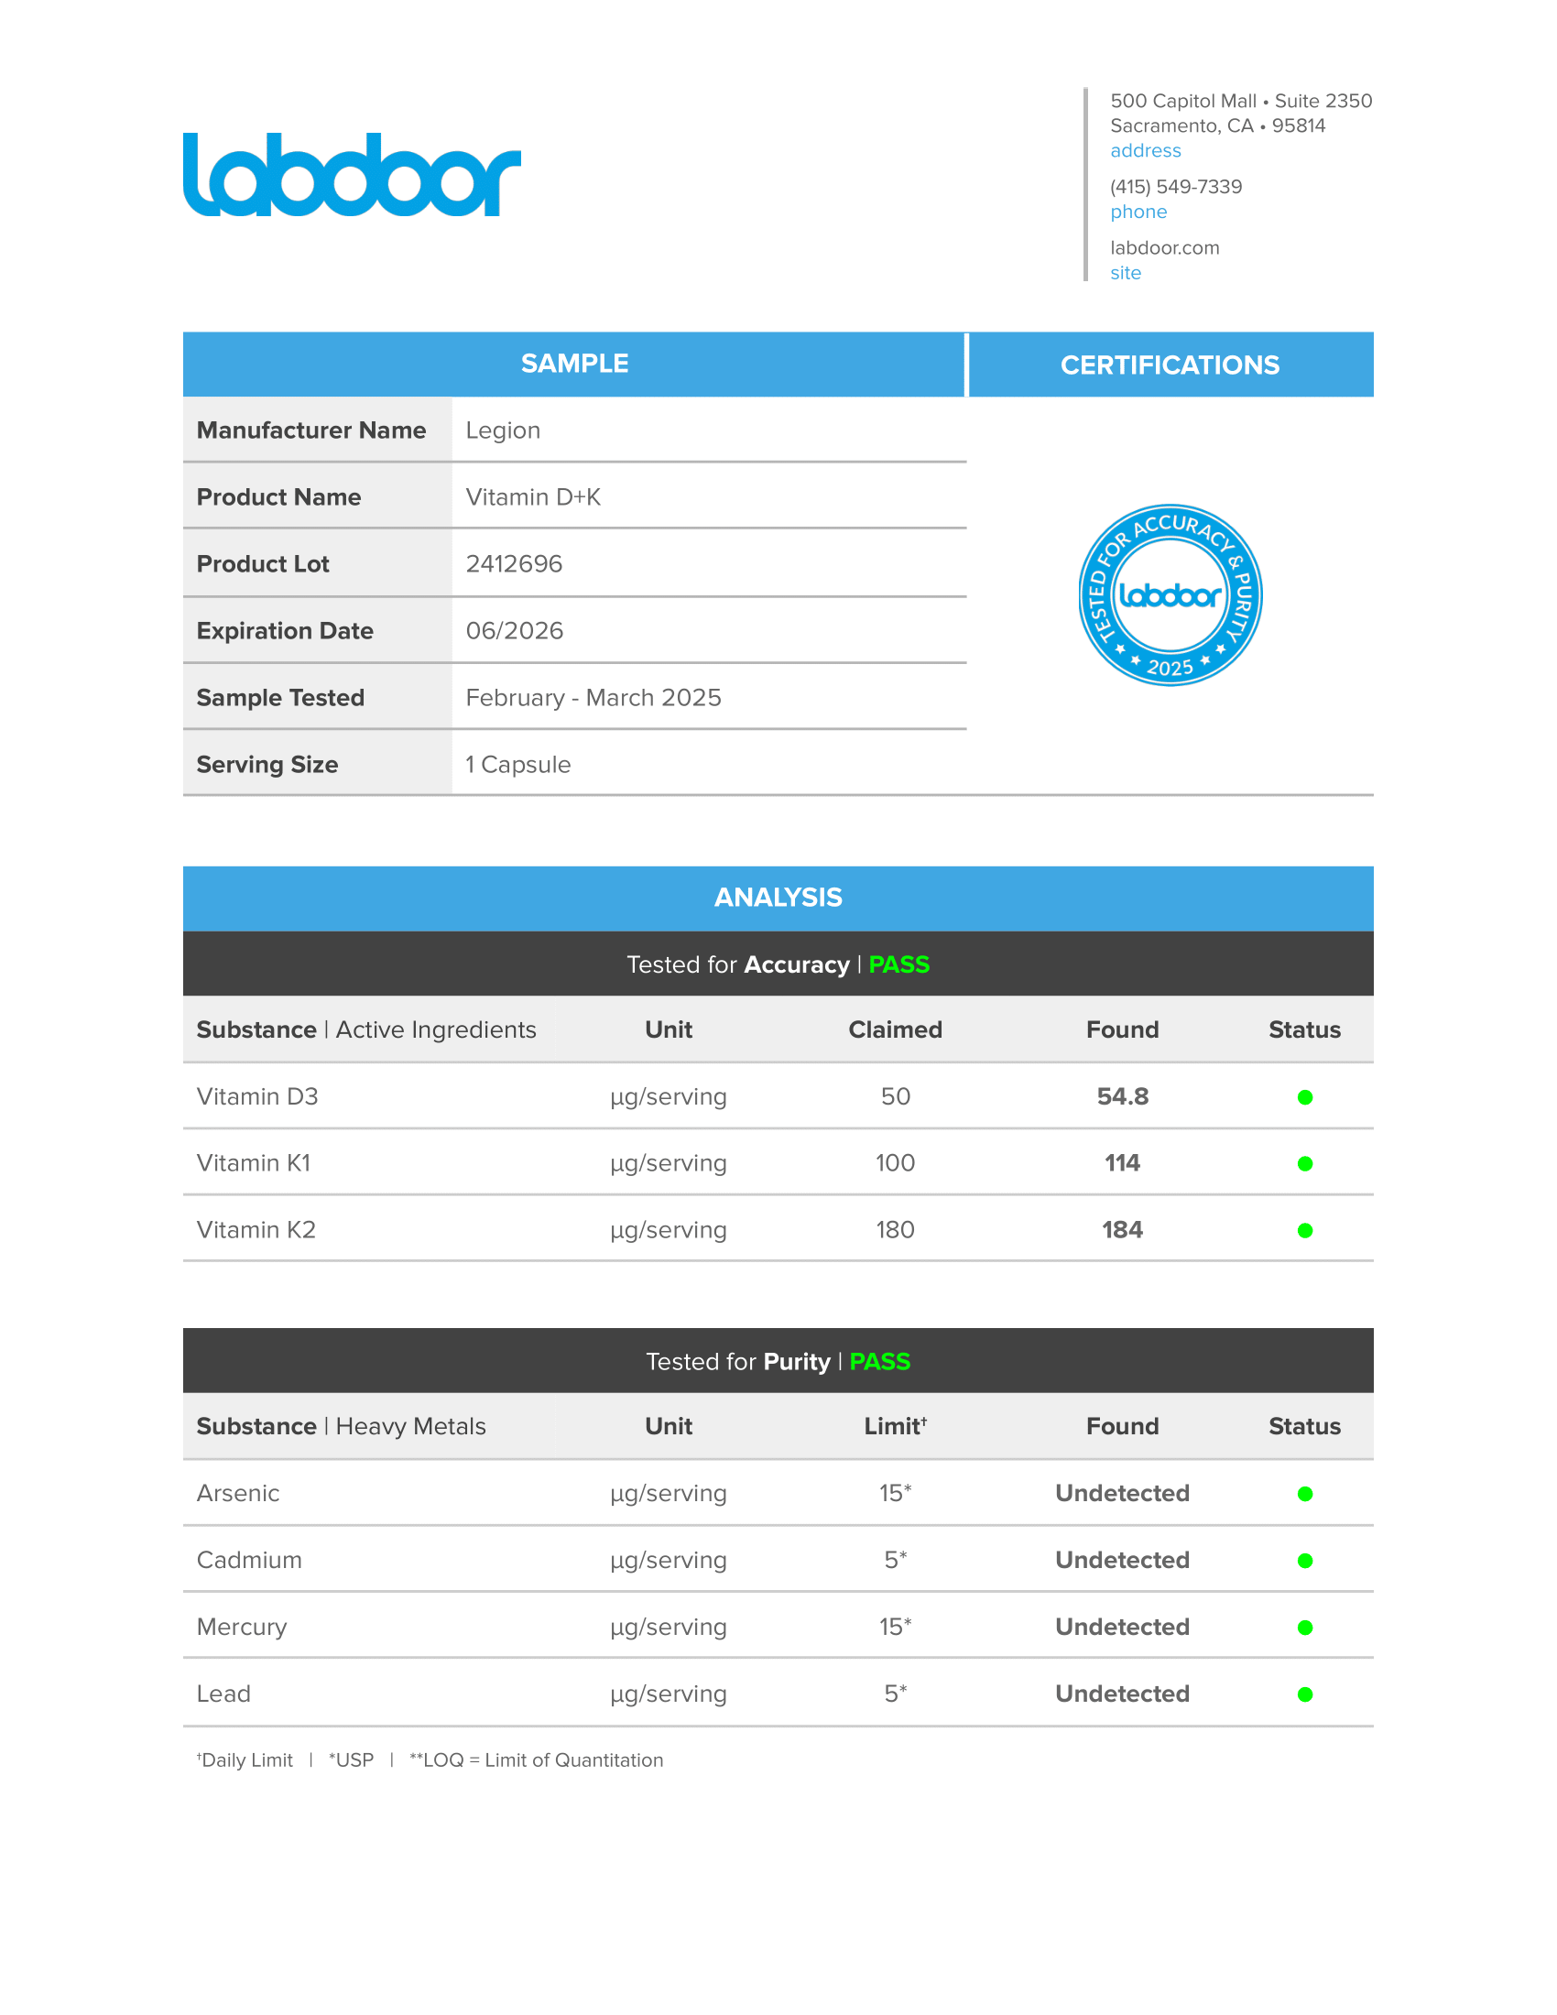Click the green status dot for Vitamin D3
This screenshot has height=2015, width=1557.
(x=1304, y=1097)
